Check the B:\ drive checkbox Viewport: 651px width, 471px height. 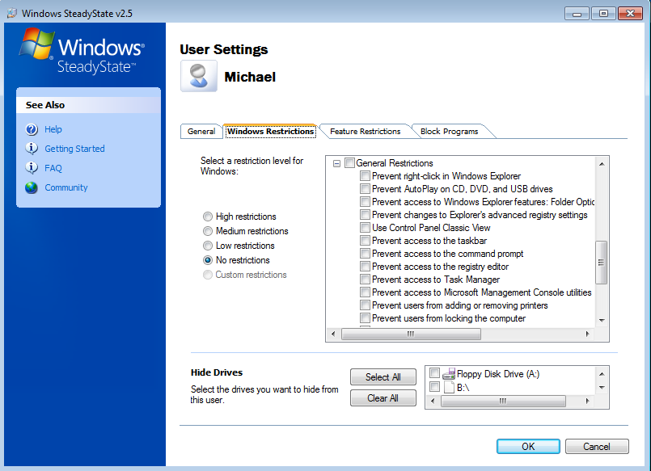pos(434,387)
